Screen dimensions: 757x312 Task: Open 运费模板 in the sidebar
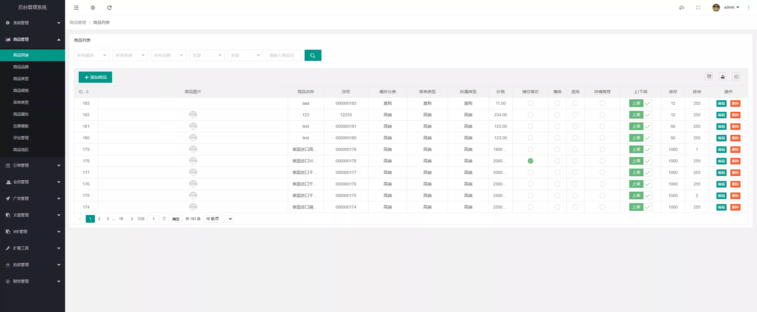point(21,126)
